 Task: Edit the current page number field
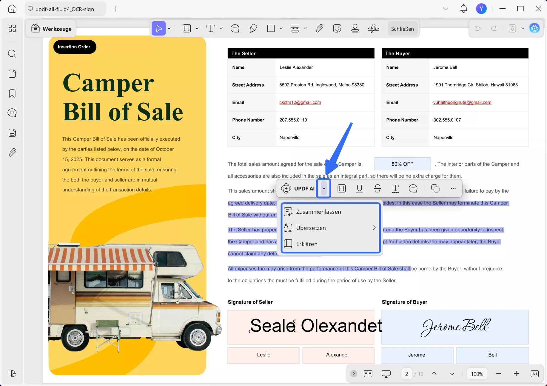coord(406,374)
